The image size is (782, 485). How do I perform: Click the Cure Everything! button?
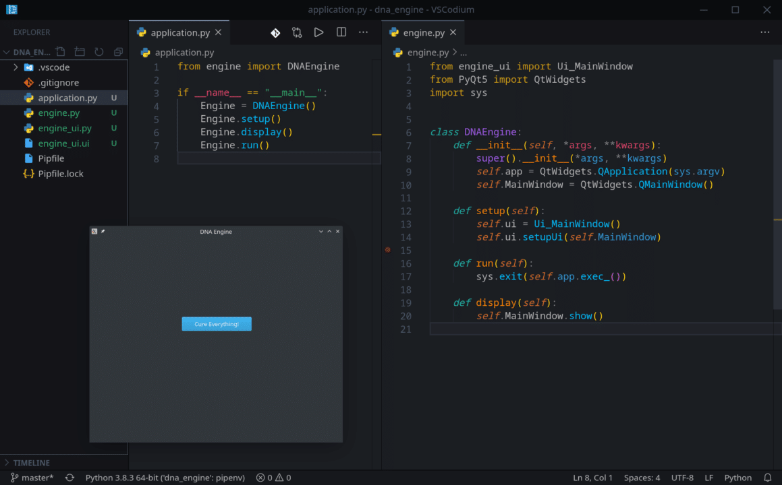click(216, 323)
